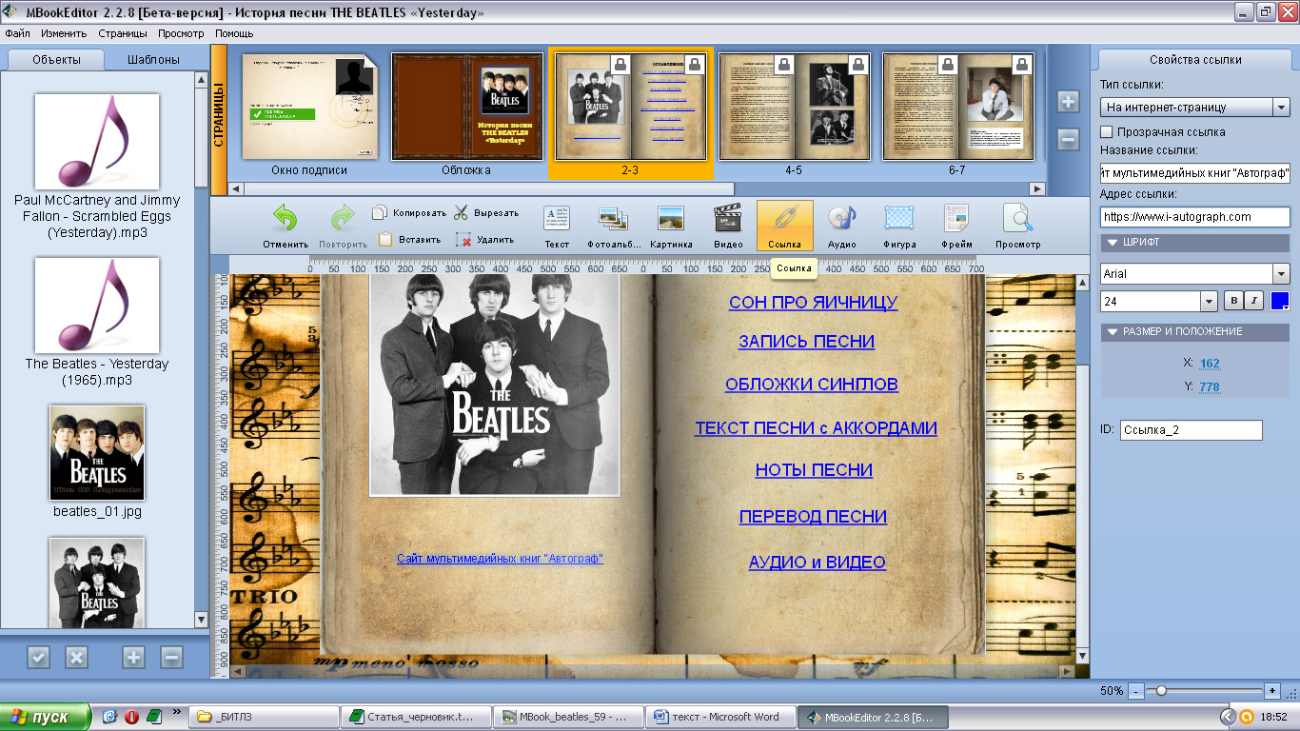This screenshot has height=731, width=1300.
Task: Insert a Текст object
Action: [x=557, y=227]
